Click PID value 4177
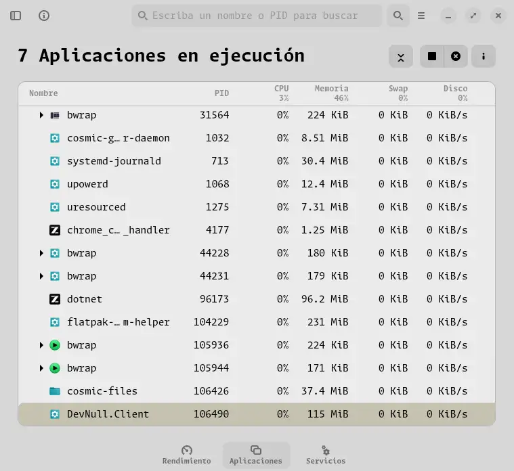 pos(217,230)
